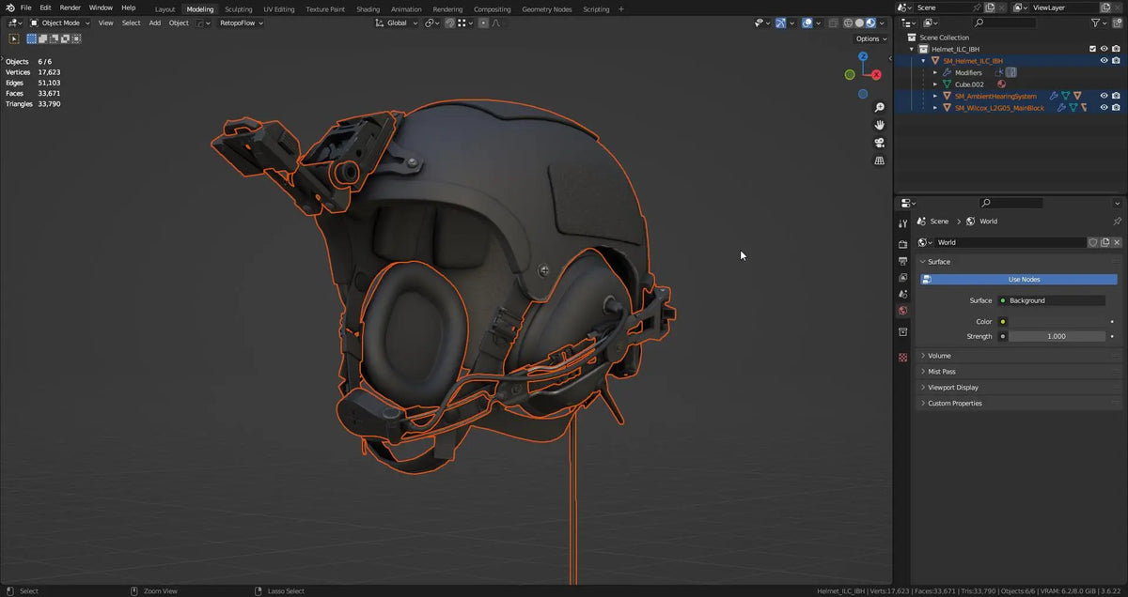1128x597 pixels.
Task: Click the green Y axis gizmo ball
Action: click(x=850, y=75)
